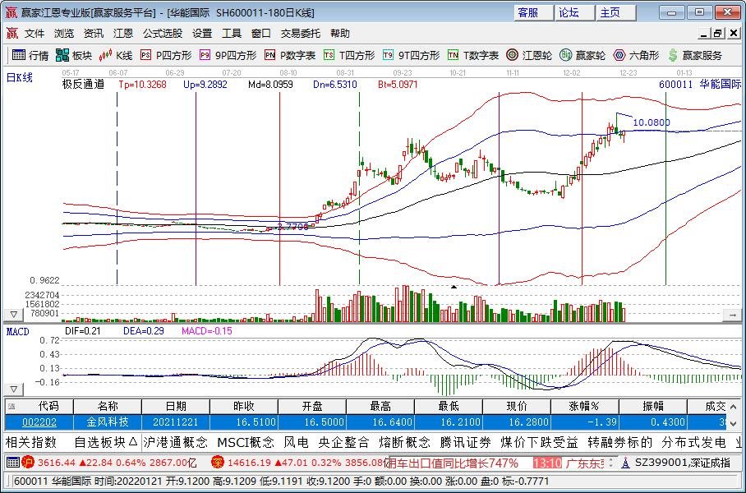Open the 江恩轮 Gann wheel

click(x=528, y=56)
